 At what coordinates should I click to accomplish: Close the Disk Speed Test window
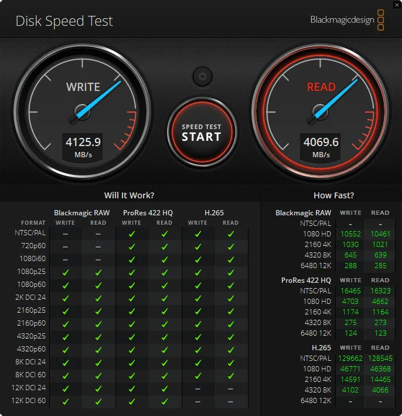coord(397,5)
